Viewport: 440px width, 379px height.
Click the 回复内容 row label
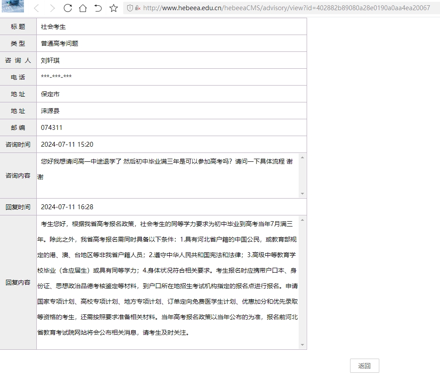coord(18,282)
